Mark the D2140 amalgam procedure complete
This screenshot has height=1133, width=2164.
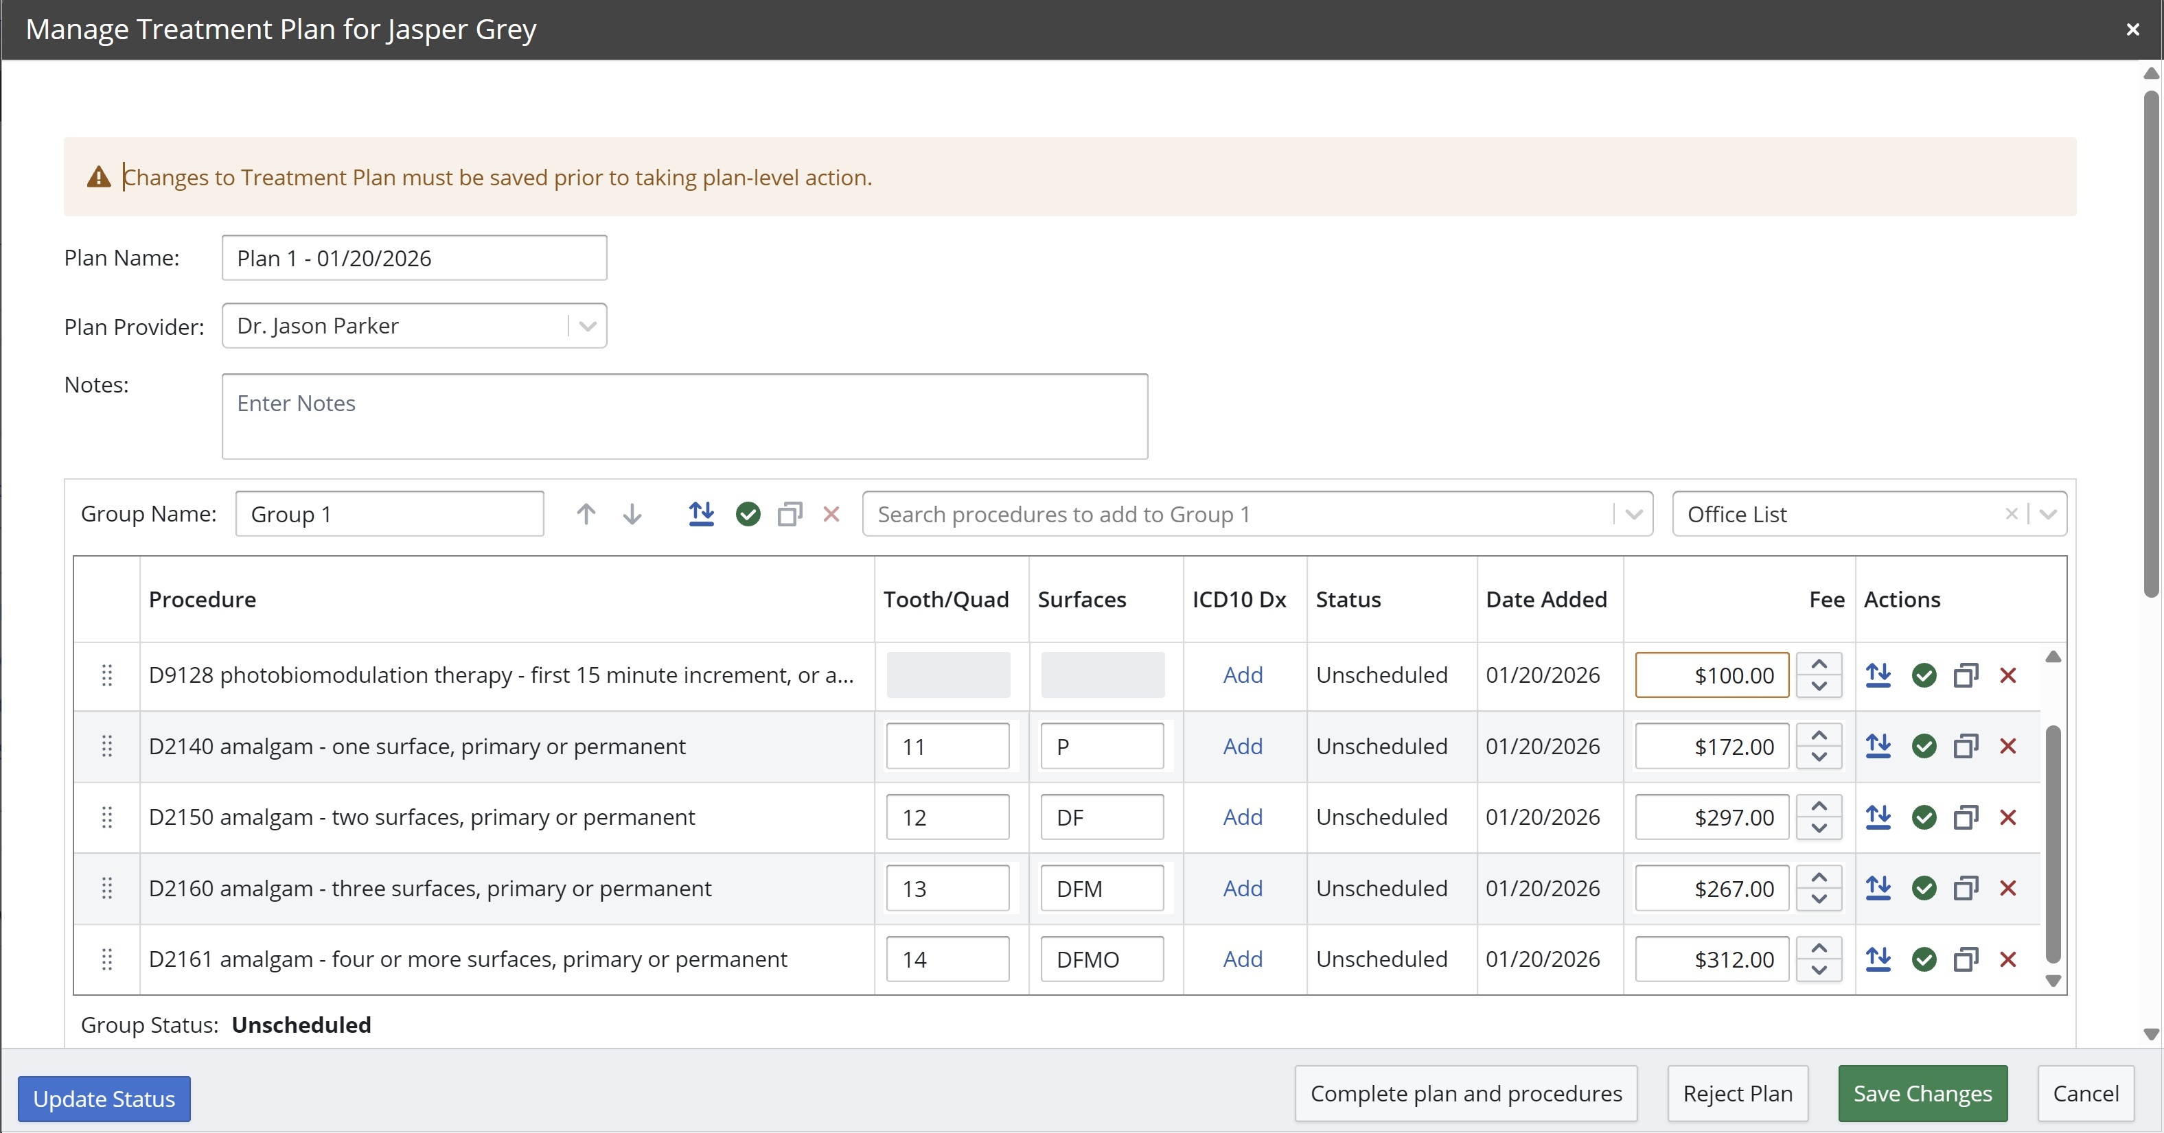[x=1924, y=746]
